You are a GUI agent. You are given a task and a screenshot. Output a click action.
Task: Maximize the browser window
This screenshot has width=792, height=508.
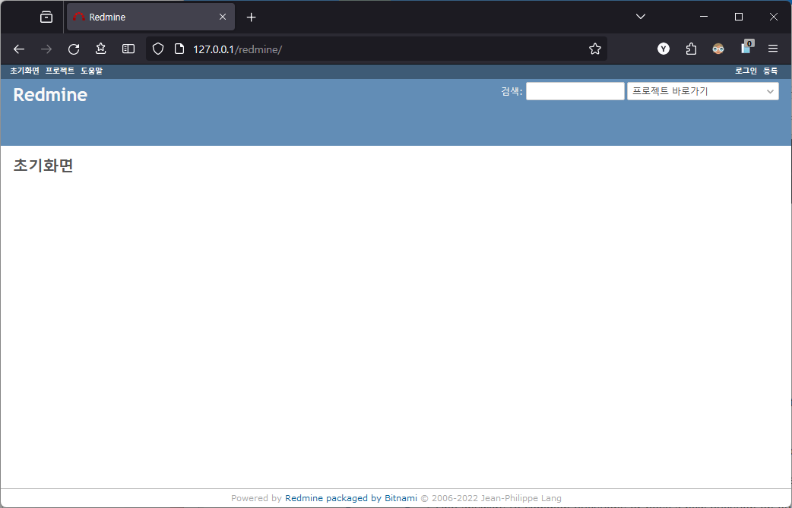click(x=739, y=17)
